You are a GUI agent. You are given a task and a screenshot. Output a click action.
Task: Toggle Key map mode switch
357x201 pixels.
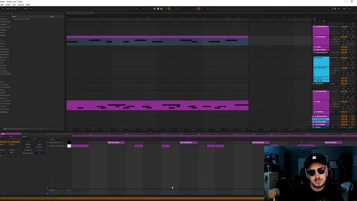point(339,9)
